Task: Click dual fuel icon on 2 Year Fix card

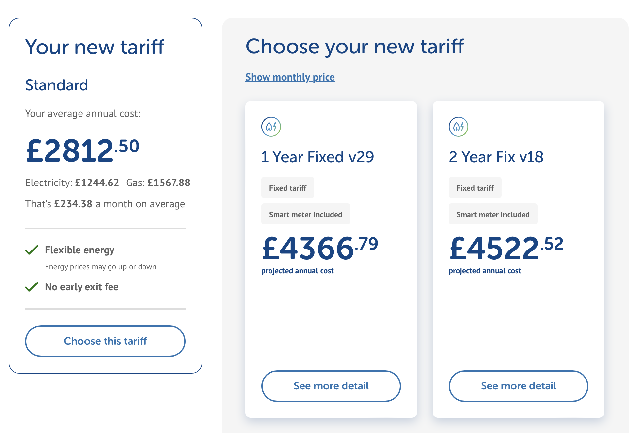Action: [459, 127]
